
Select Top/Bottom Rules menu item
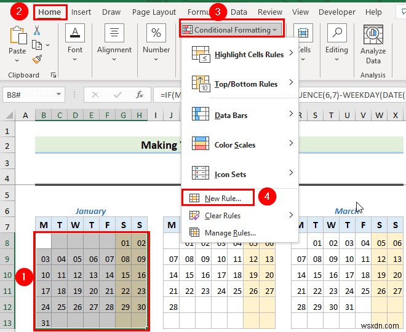pos(240,84)
